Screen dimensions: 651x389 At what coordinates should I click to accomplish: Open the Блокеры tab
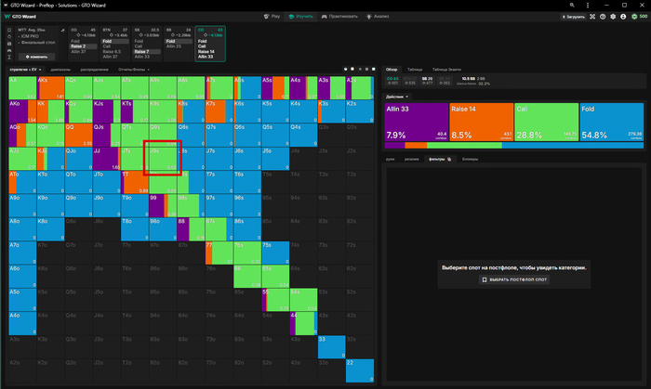point(470,159)
